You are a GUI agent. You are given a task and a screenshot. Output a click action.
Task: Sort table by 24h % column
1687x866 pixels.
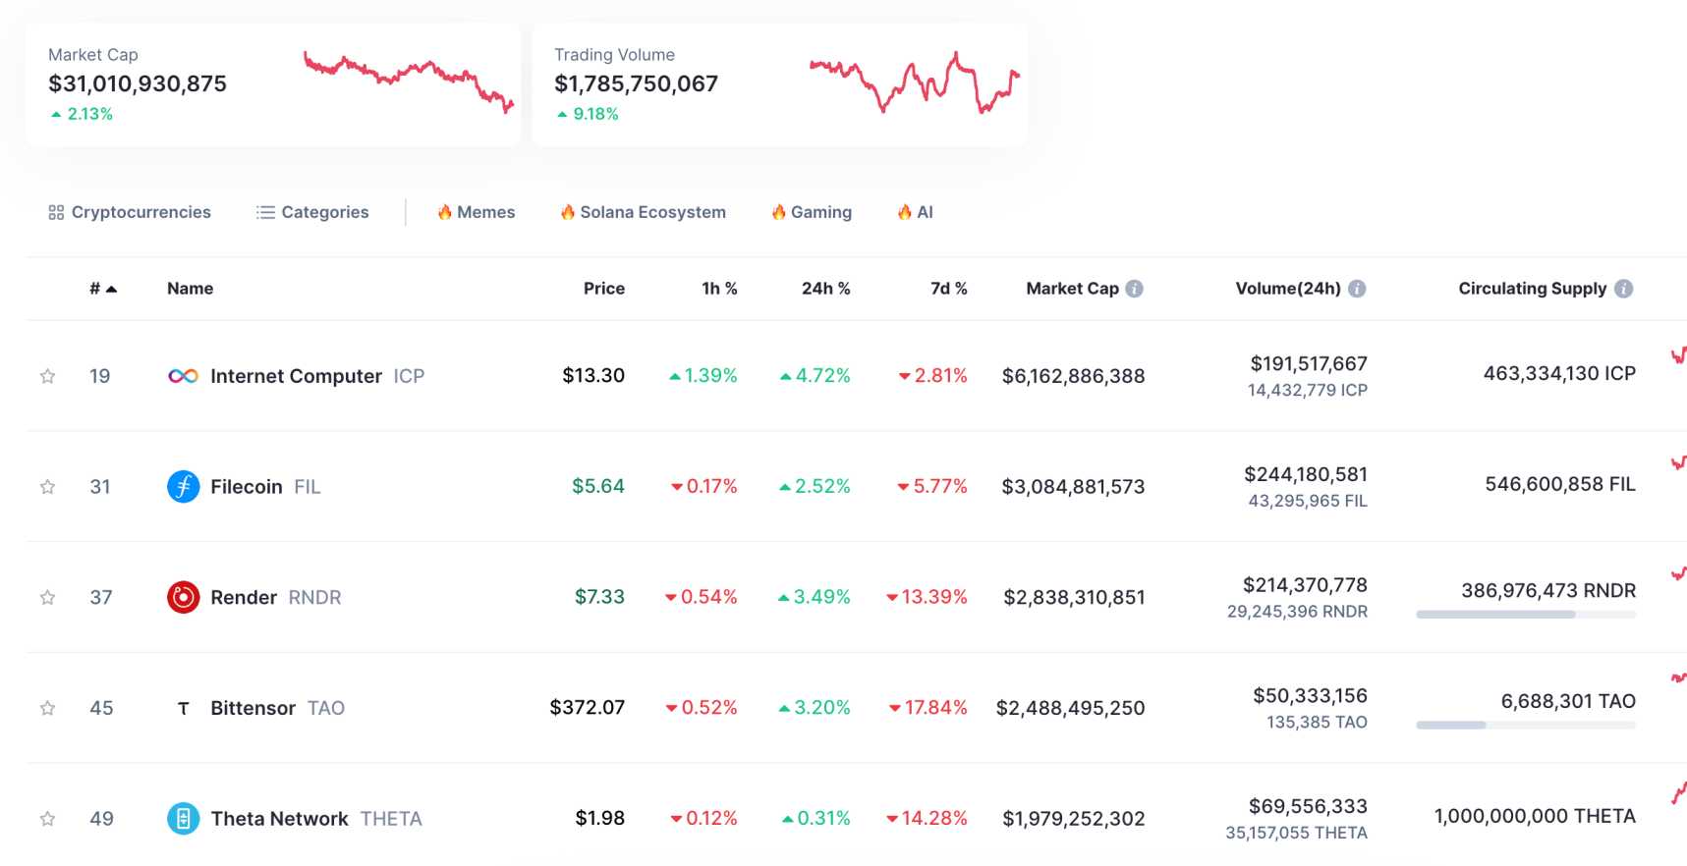coord(825,289)
